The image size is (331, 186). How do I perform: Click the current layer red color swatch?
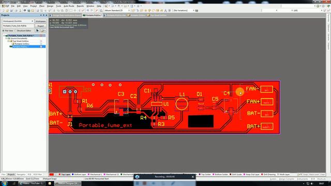(52, 175)
